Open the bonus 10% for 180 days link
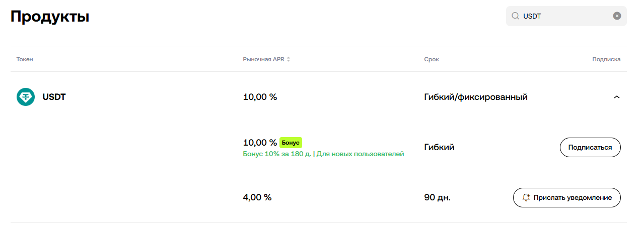Viewport: 643px width, 231px height. pyautogui.click(x=277, y=154)
